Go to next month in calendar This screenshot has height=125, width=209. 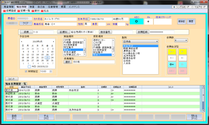[54, 42]
